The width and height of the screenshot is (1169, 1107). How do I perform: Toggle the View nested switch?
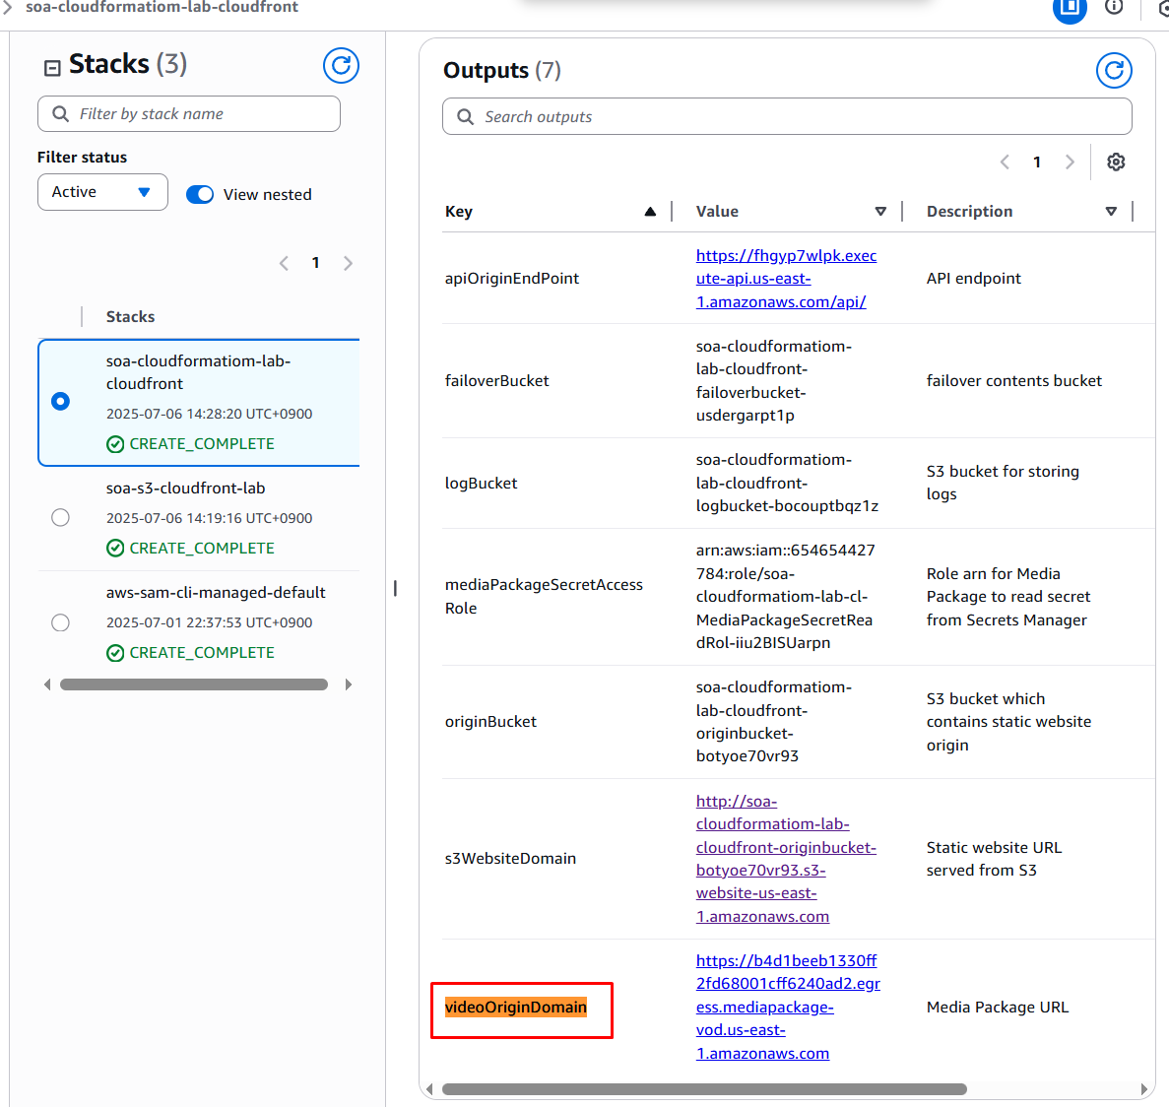tap(200, 194)
